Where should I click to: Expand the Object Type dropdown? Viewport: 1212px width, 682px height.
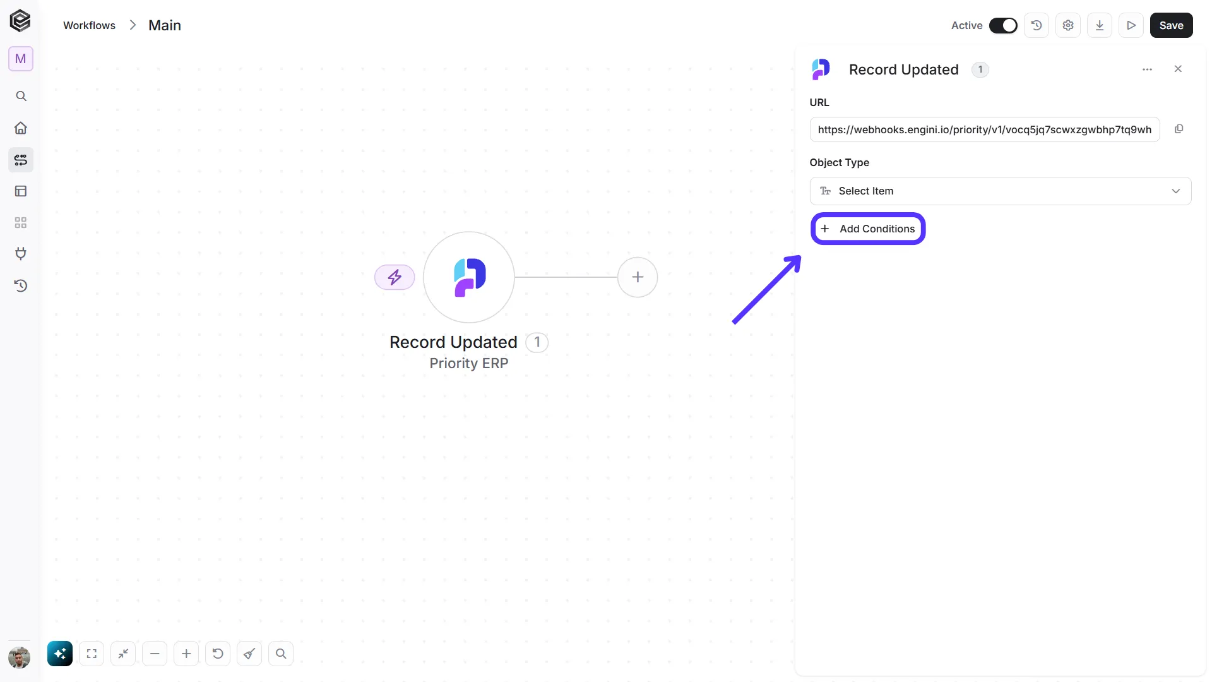[1001, 191]
